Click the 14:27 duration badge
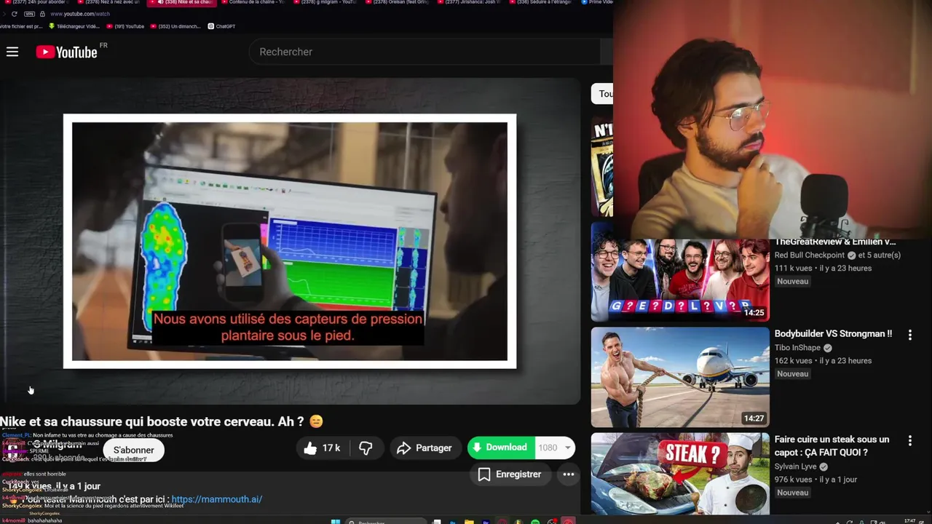The height and width of the screenshot is (524, 932). point(754,419)
